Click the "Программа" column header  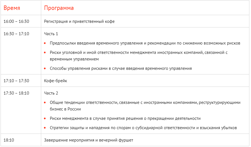[x=59, y=8]
